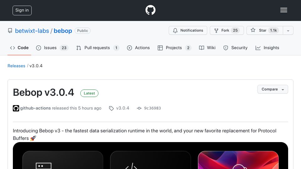Click the colorful red-wave card in banner

click(x=238, y=160)
